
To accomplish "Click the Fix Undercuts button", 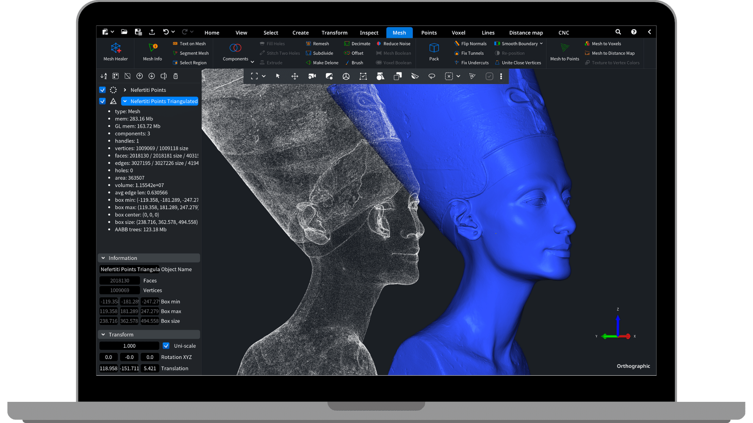I will click(x=471, y=63).
